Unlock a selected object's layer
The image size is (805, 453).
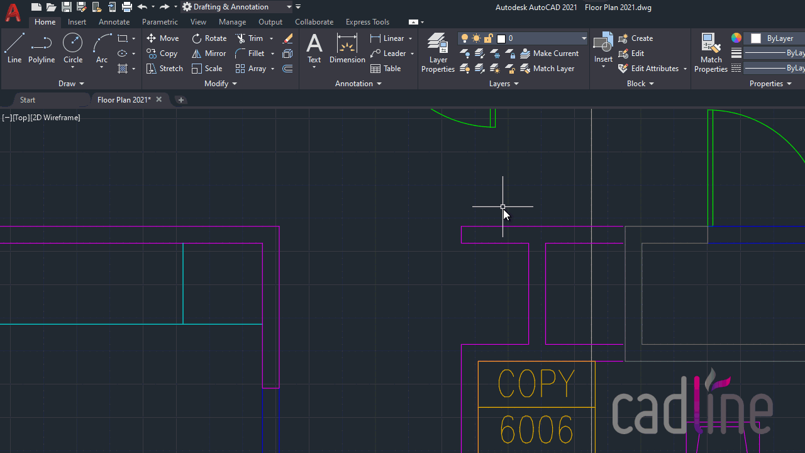click(510, 69)
